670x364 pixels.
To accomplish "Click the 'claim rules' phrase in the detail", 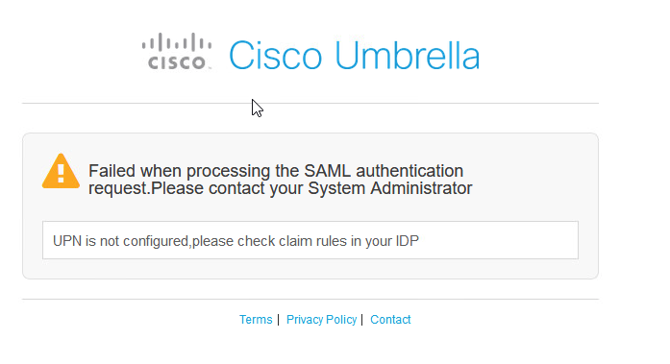I will 313,241.
